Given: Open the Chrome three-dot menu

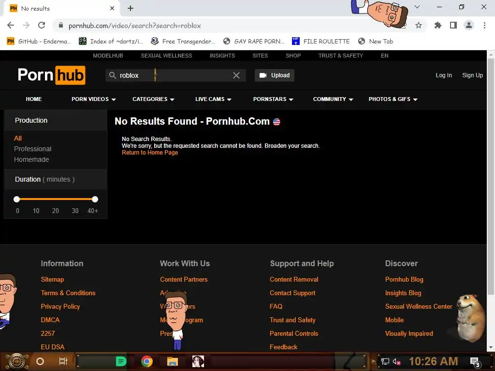Looking at the screenshot, I should pos(484,25).
